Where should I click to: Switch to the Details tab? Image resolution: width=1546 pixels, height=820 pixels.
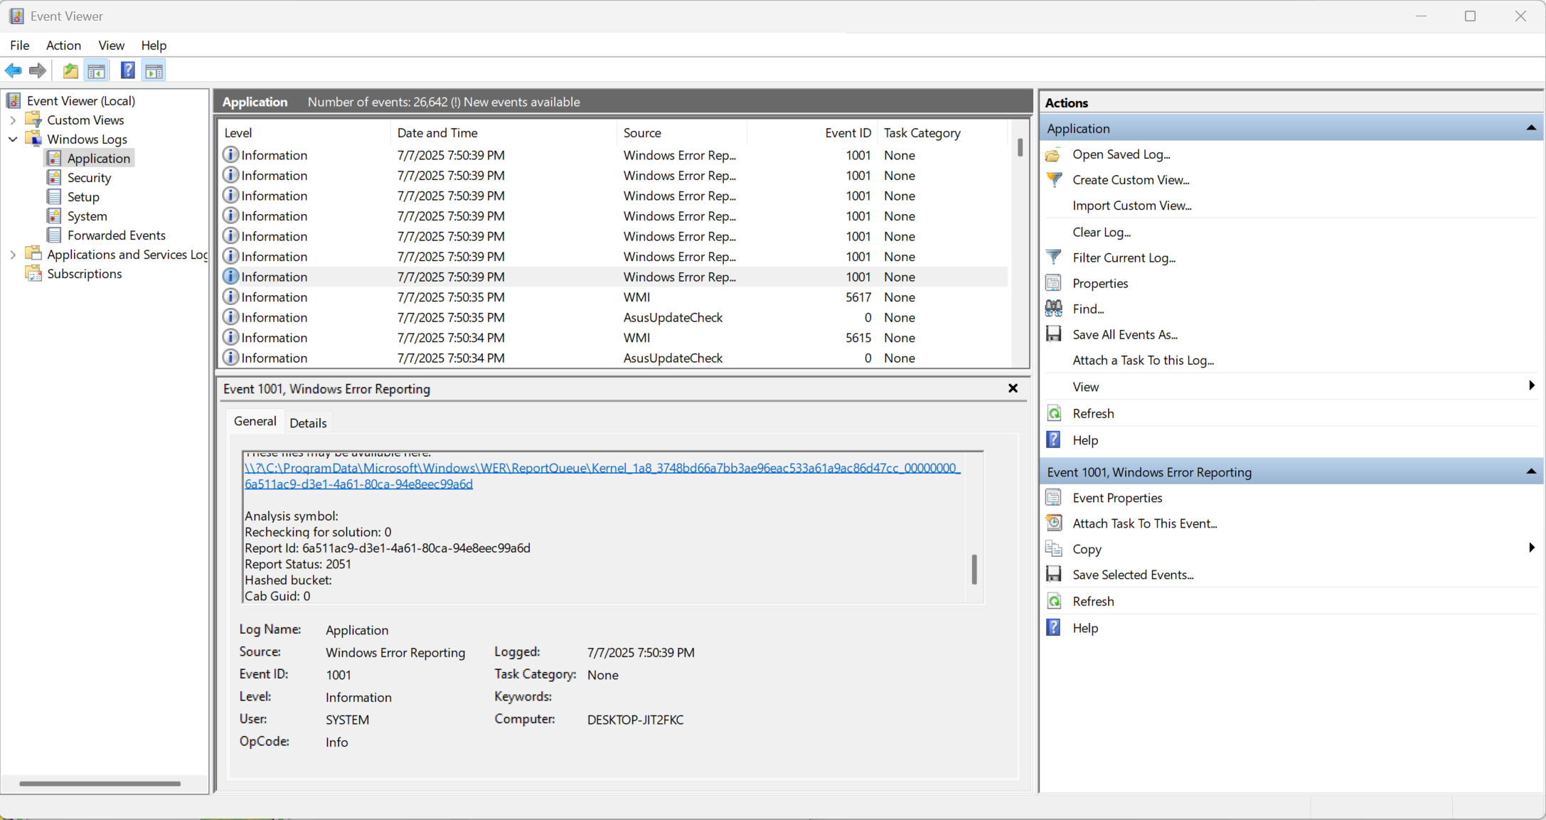pyautogui.click(x=308, y=422)
